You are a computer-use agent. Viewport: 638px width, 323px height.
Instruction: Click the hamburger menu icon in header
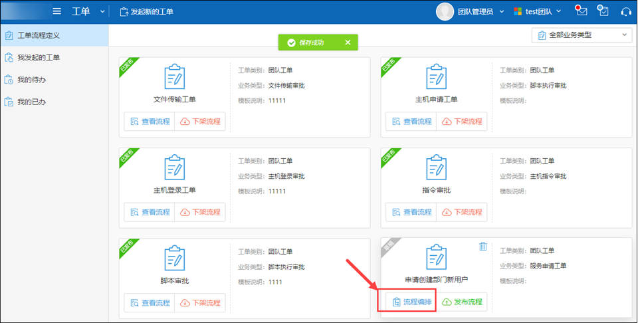[57, 11]
